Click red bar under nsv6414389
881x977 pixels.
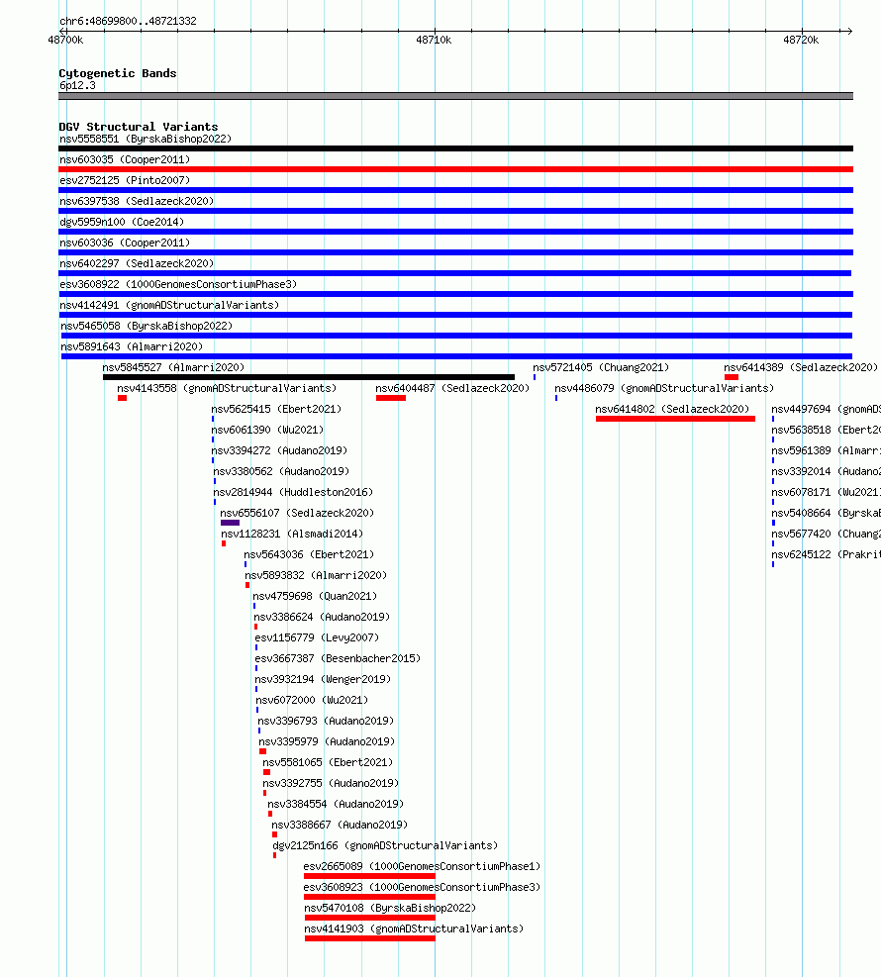pyautogui.click(x=732, y=377)
